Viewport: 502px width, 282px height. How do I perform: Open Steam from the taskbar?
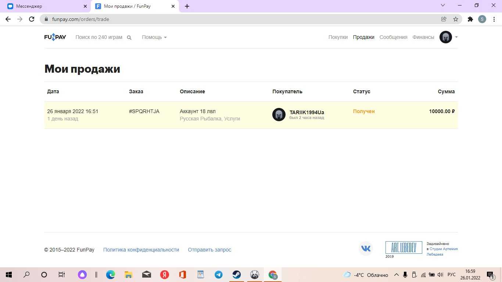point(236,275)
